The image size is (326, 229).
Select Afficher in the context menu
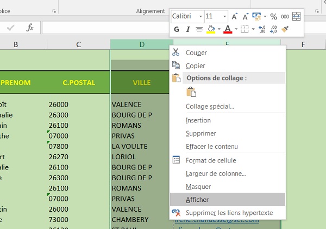[x=197, y=200]
